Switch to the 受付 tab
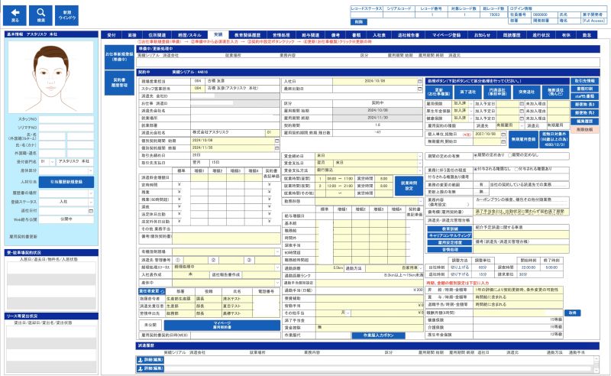 tap(112, 35)
